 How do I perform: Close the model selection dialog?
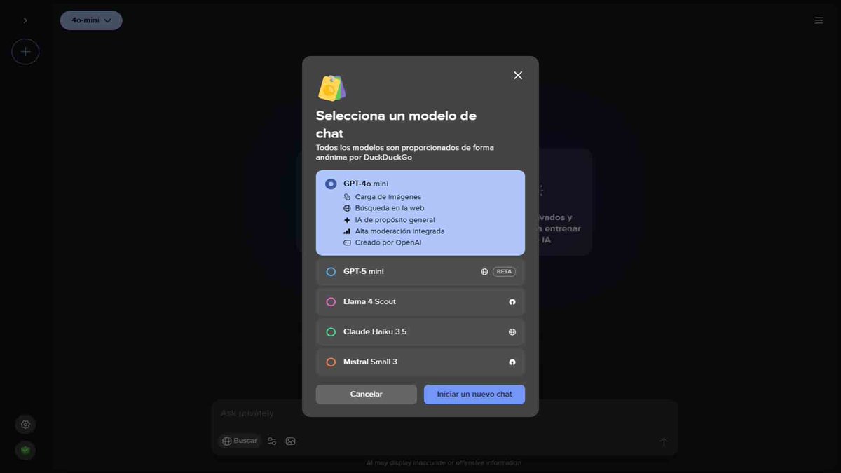coord(518,75)
